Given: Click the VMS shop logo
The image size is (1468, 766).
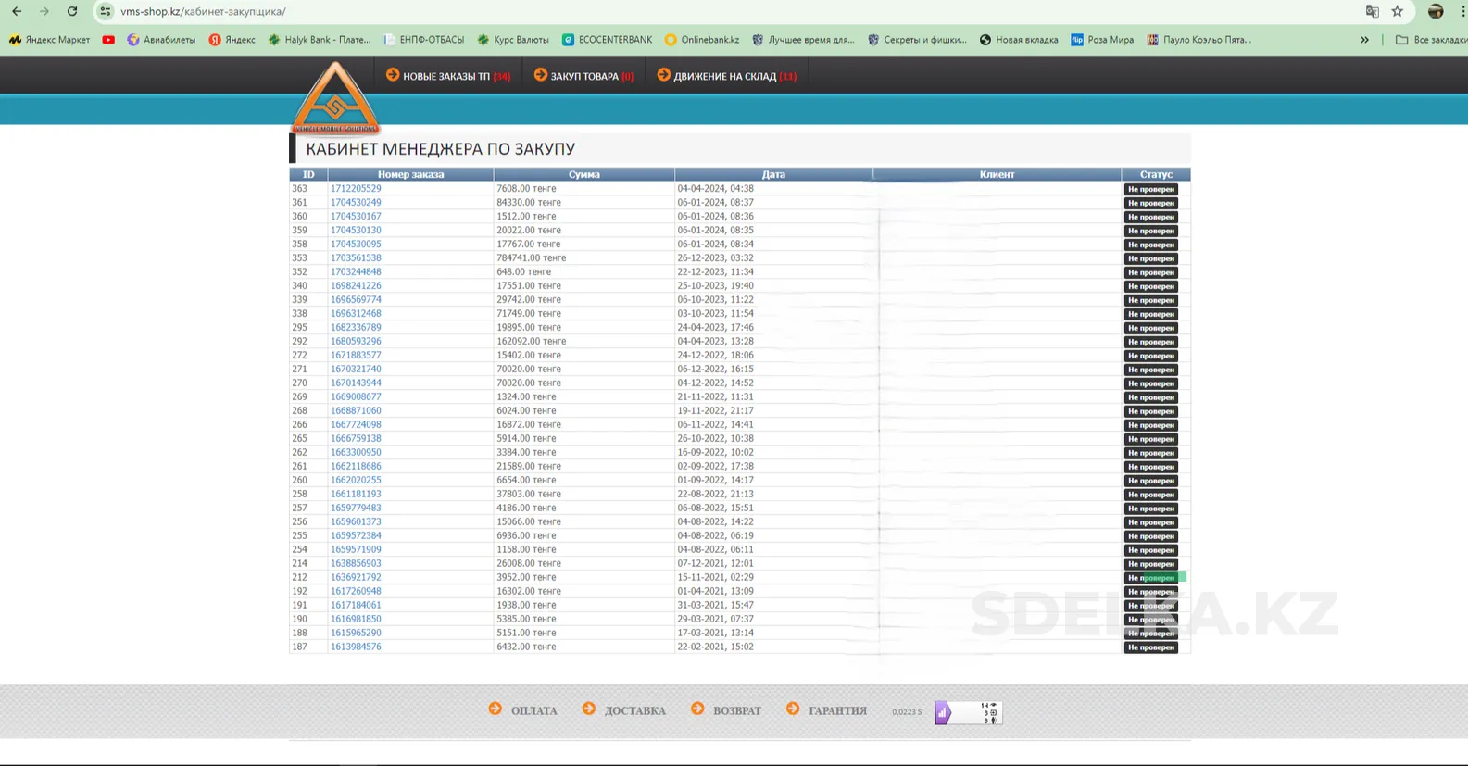Looking at the screenshot, I should 335,98.
